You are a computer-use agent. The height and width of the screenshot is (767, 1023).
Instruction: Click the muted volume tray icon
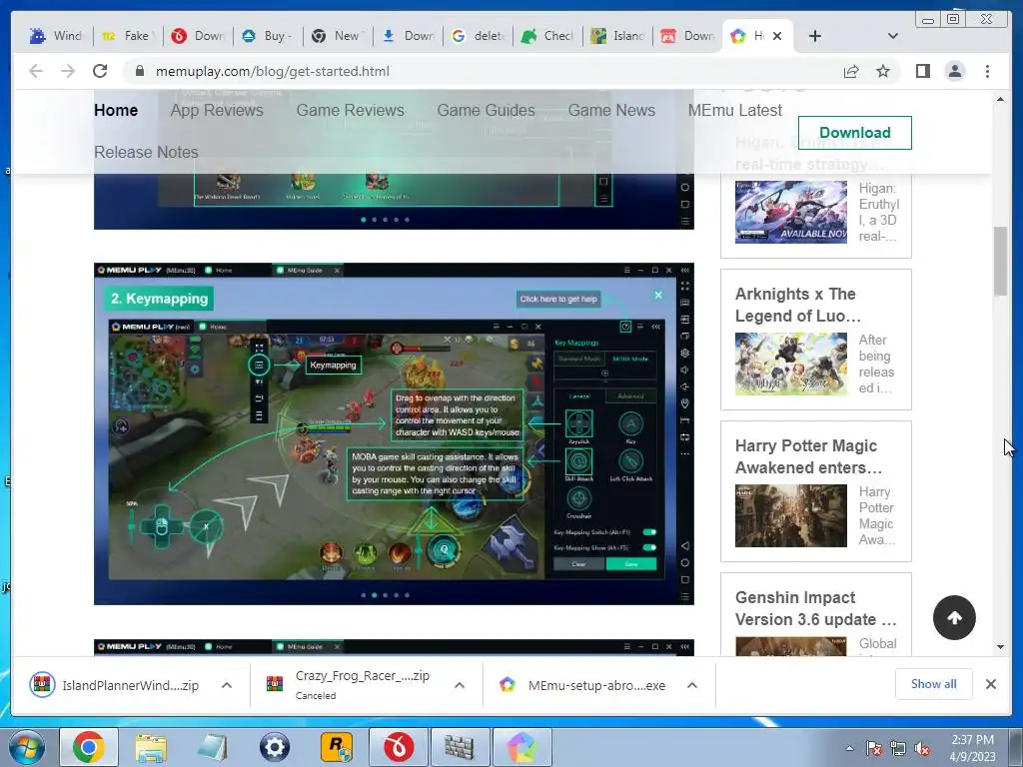[922, 748]
